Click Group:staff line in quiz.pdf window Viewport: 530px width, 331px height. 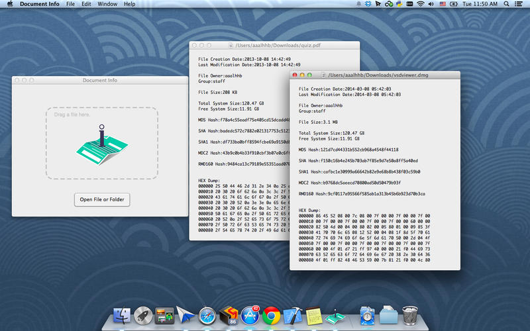tap(211, 81)
